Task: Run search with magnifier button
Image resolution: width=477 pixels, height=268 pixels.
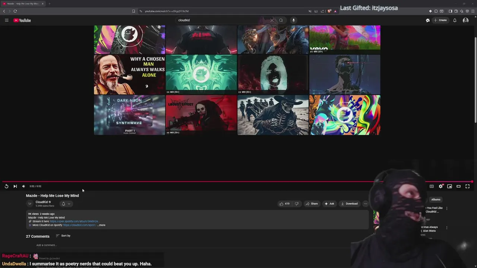Action: [x=281, y=20]
